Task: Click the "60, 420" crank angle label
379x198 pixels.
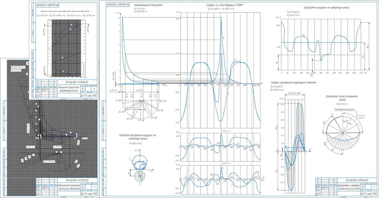Action: 130,119
